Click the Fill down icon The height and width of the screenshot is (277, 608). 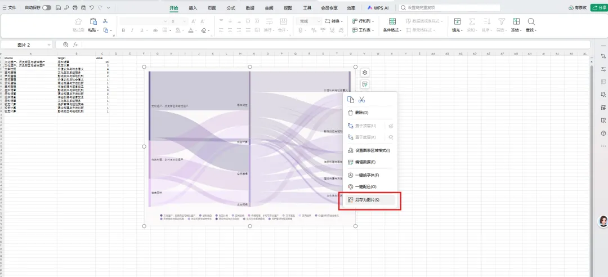tap(457, 22)
